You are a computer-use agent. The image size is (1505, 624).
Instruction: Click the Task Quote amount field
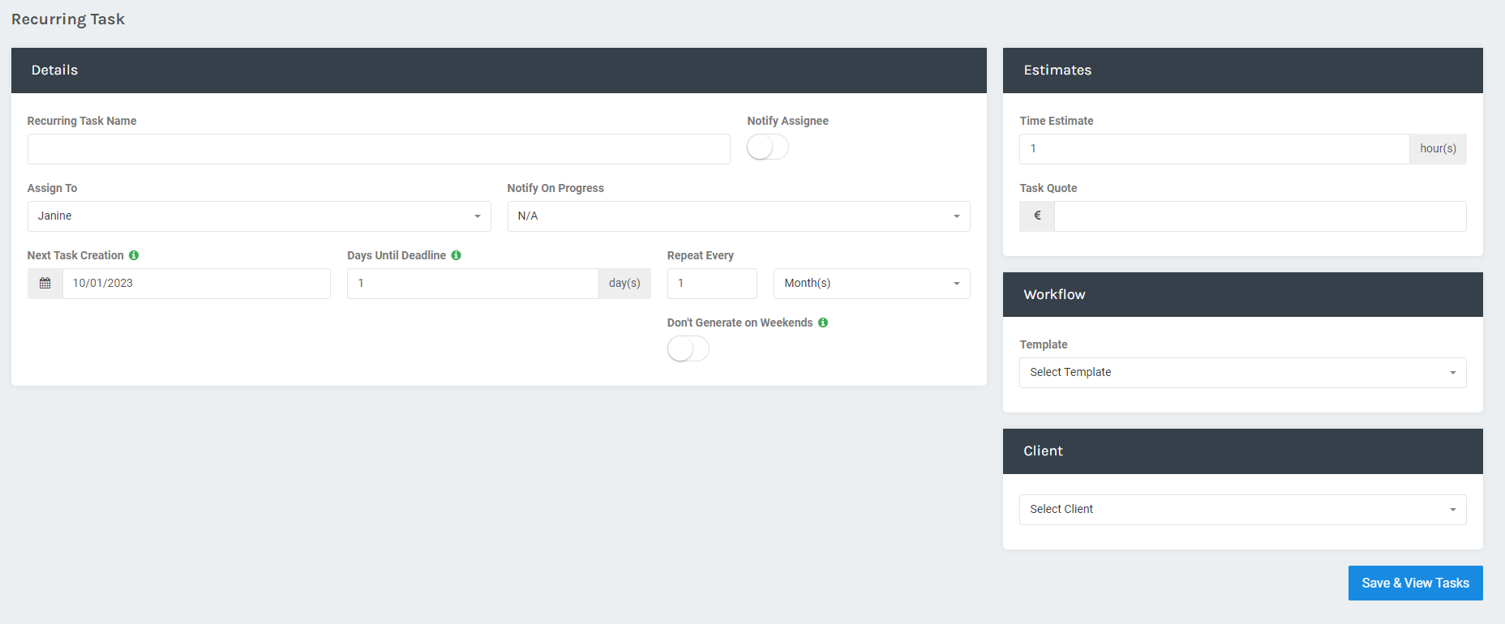point(1261,216)
